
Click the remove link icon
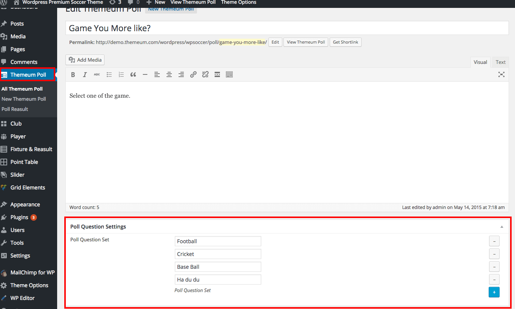pyautogui.click(x=205, y=75)
